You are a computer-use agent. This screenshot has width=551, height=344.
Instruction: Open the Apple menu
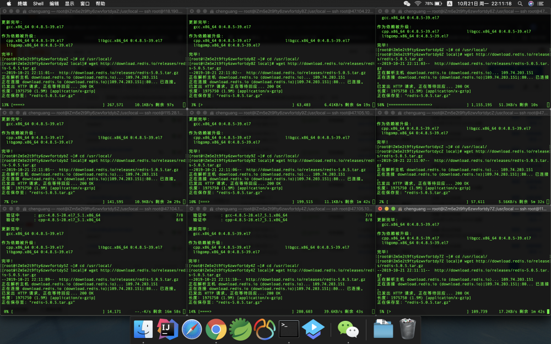(x=8, y=3)
